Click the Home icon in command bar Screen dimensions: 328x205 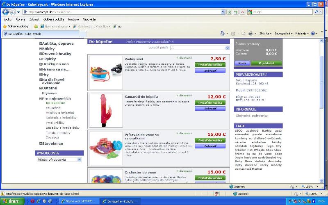(222, 33)
